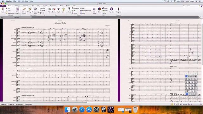Switch to the Parts ribbon tab
Image resolution: width=203 pixels, height=114 pixels.
(61, 6)
